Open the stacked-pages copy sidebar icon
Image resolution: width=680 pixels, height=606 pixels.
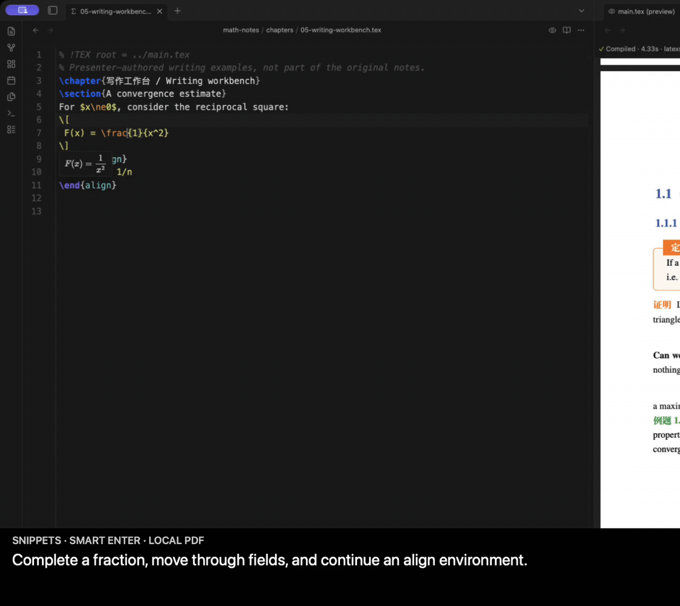click(11, 97)
